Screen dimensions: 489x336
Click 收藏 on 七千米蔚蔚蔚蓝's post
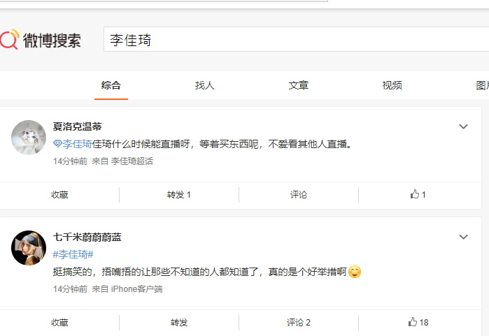coord(59,322)
